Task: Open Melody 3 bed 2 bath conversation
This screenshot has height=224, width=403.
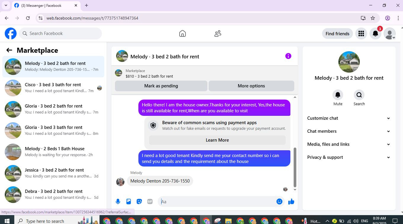Action: (x=53, y=66)
